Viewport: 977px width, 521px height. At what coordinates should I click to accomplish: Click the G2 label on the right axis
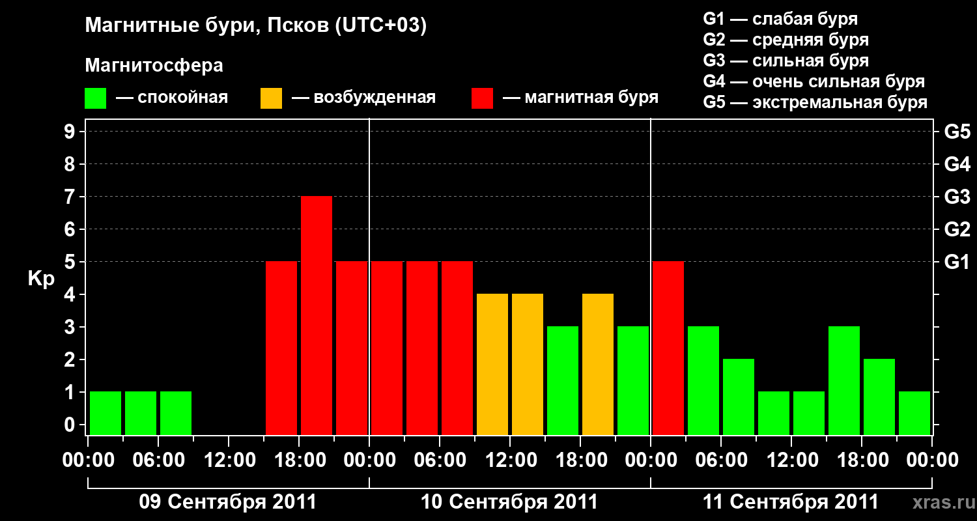click(x=957, y=229)
